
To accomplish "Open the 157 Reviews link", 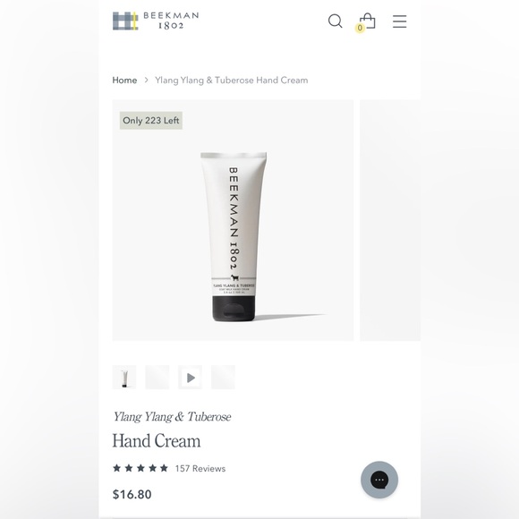I will [x=200, y=468].
